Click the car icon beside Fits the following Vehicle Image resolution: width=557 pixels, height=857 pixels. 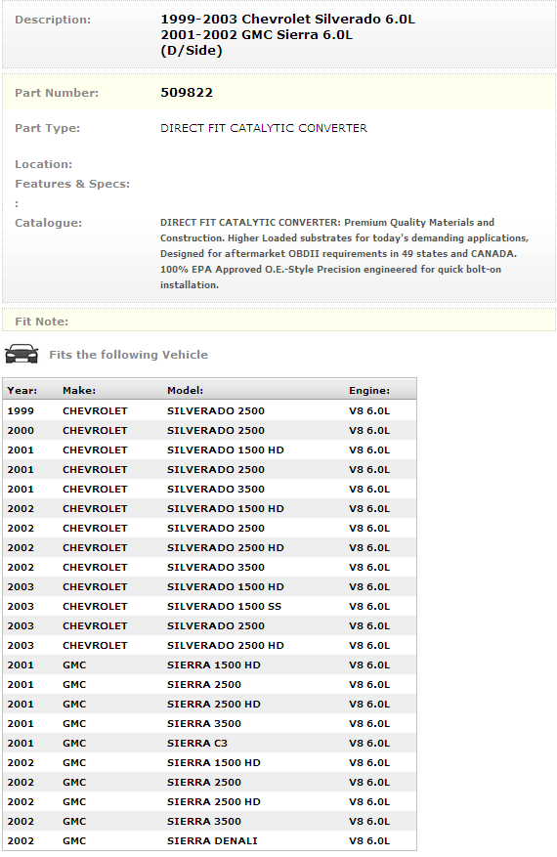[x=21, y=354]
